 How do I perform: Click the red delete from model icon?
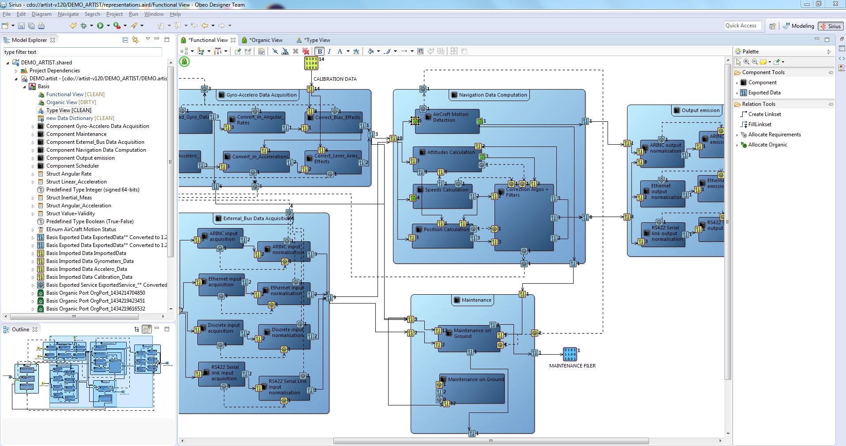(x=306, y=52)
